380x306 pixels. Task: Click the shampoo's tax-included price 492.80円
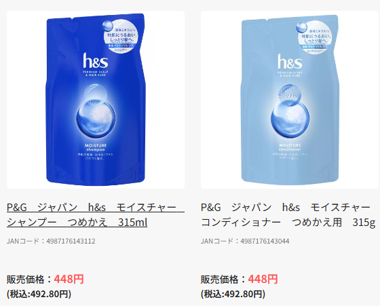39,294
